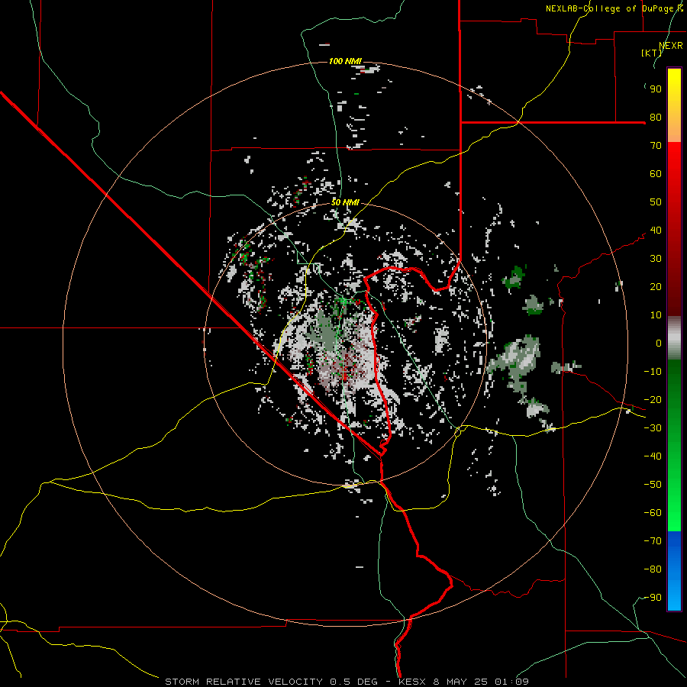Click the blue bottom segment of color bar
687x687 pixels.
pos(674,570)
